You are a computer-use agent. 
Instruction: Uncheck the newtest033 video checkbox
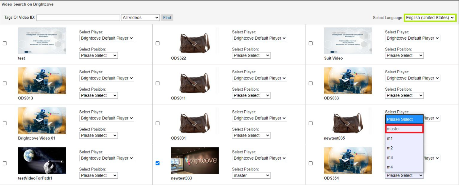pos(157,163)
